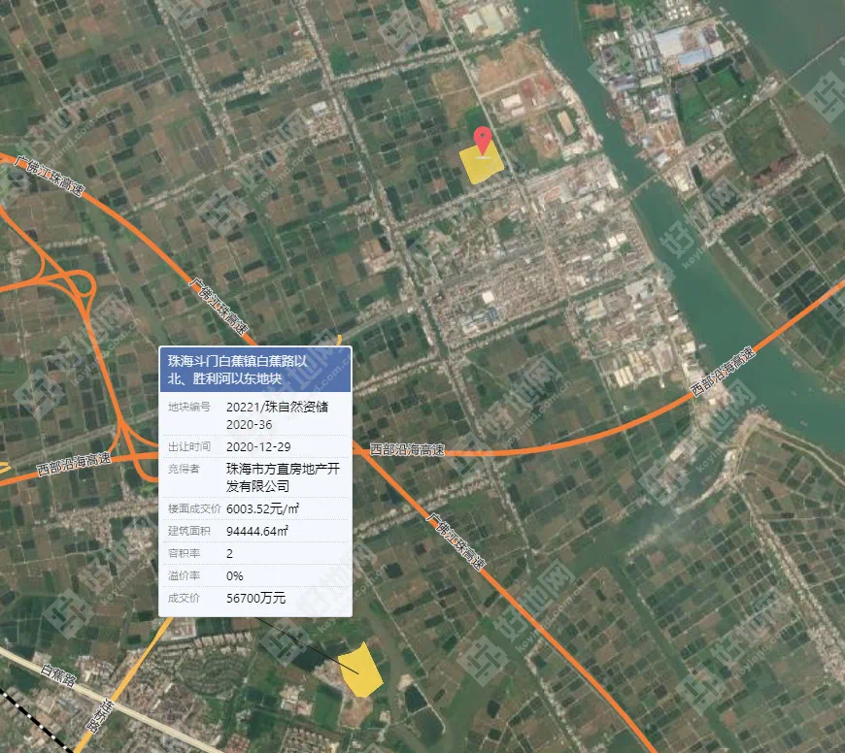Click the 容积率 field label
The height and width of the screenshot is (753, 845).
(184, 553)
